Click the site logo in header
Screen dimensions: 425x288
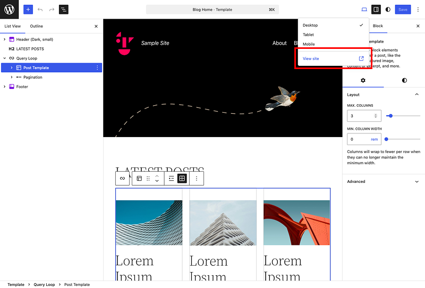[125, 44]
